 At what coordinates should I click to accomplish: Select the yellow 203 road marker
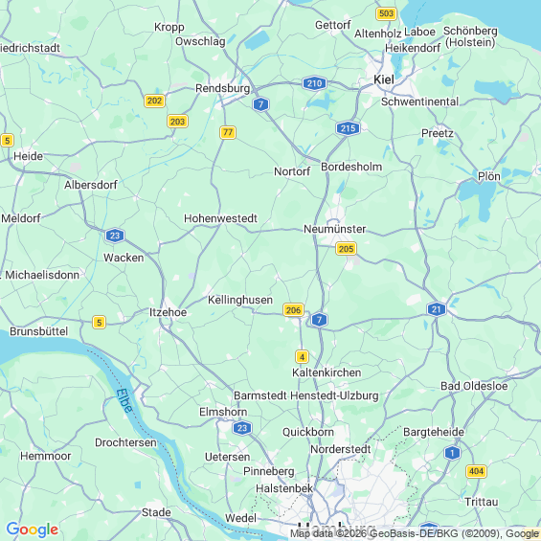pyautogui.click(x=177, y=122)
